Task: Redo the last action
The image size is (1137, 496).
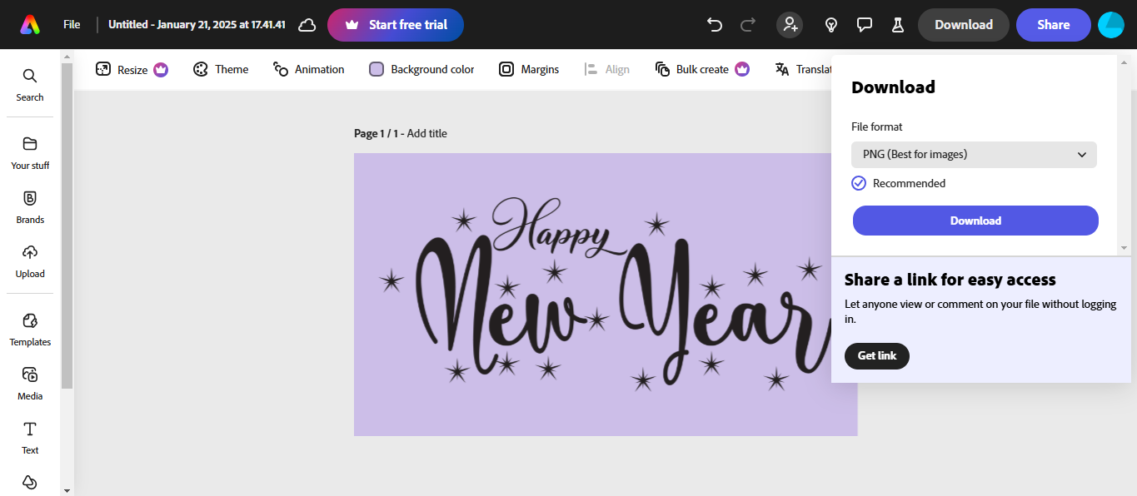Action: (748, 25)
